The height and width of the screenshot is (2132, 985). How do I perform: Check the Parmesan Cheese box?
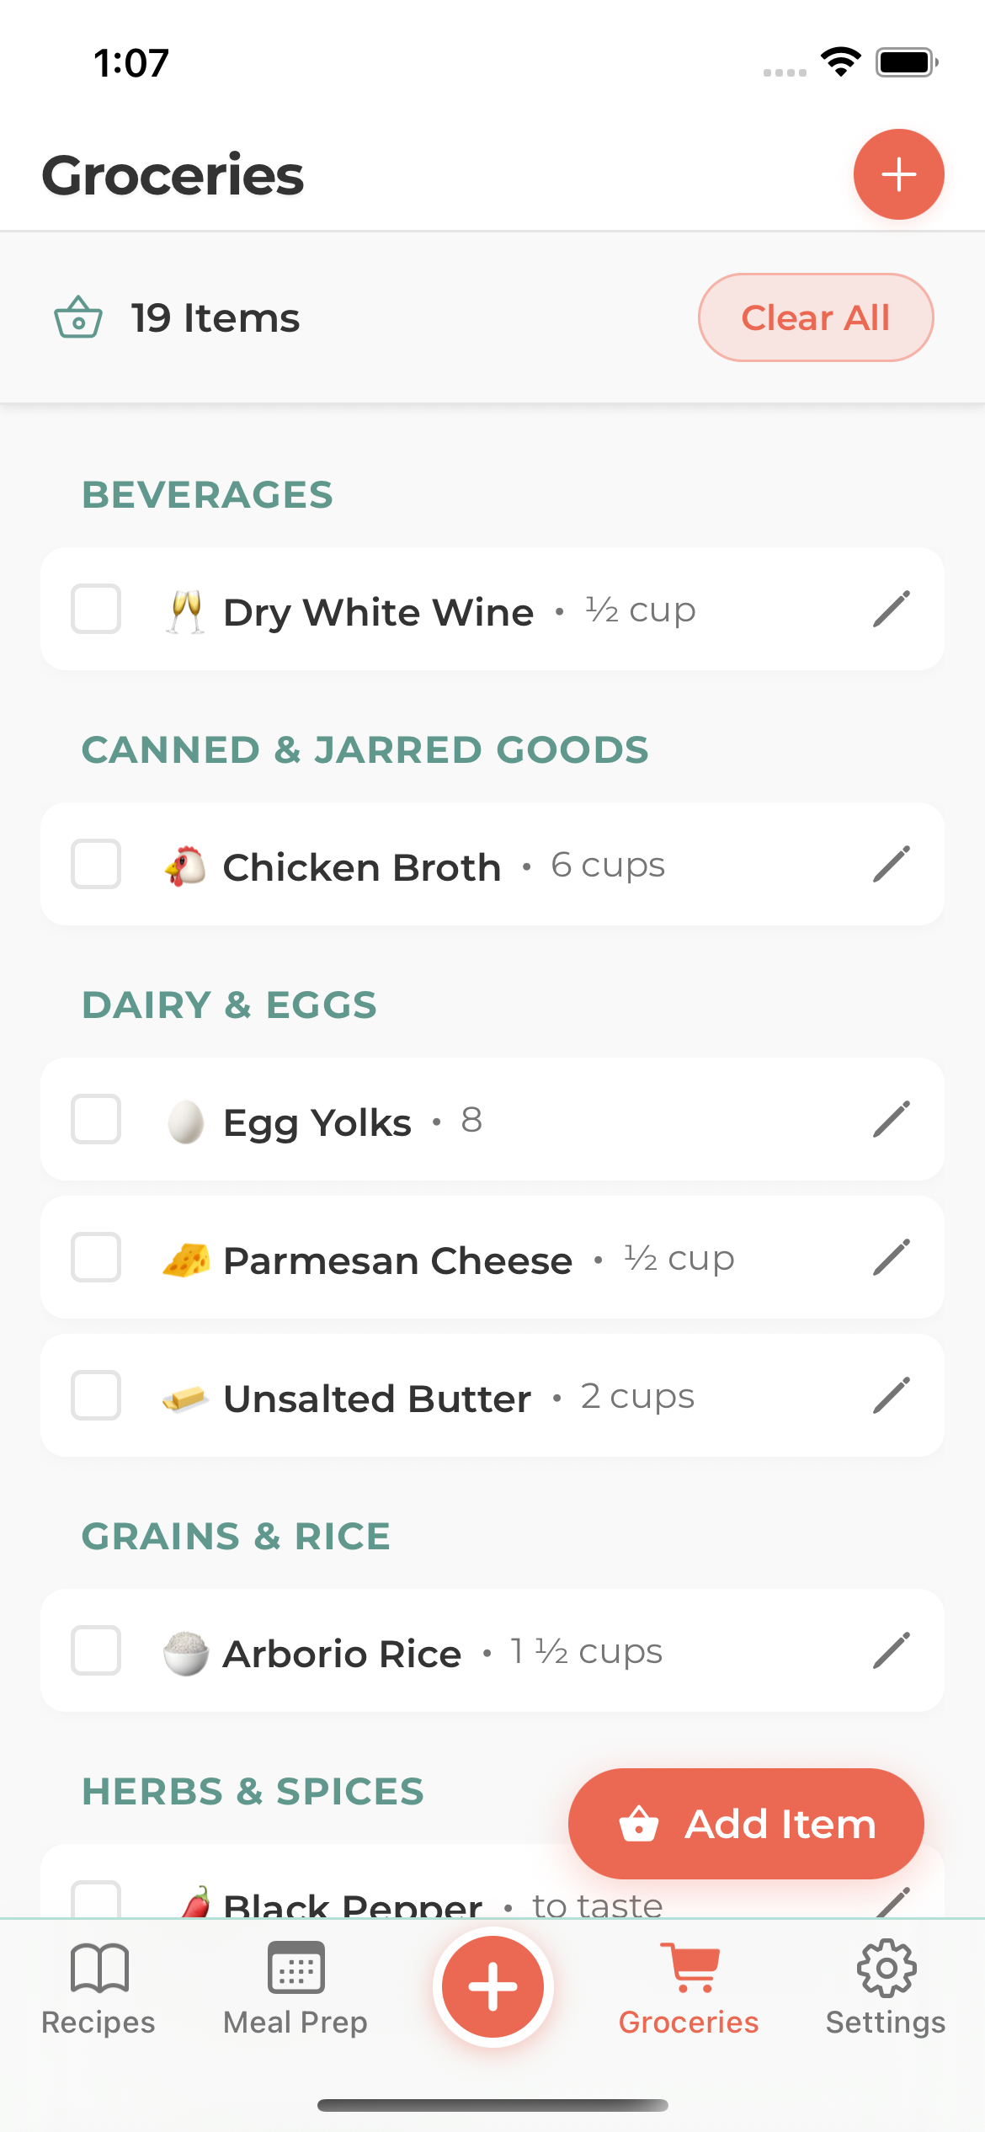tap(96, 1257)
